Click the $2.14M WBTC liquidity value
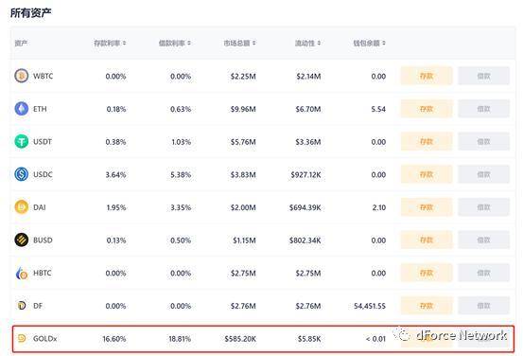Viewport: 523px width, 356px height. click(308, 76)
